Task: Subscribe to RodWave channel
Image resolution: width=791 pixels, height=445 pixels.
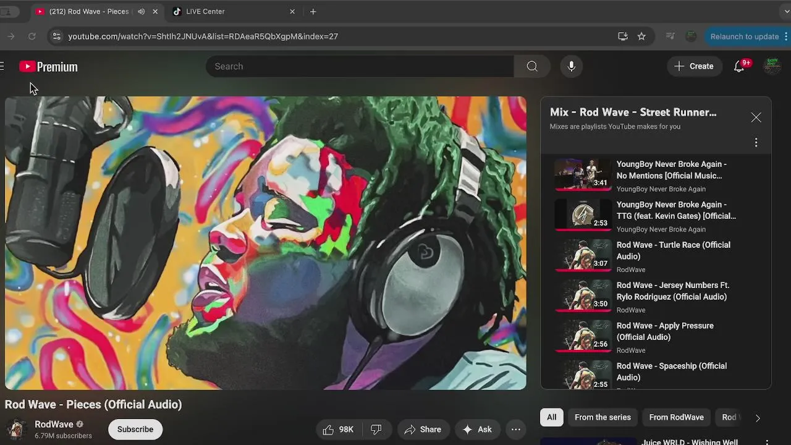Action: pyautogui.click(x=135, y=430)
